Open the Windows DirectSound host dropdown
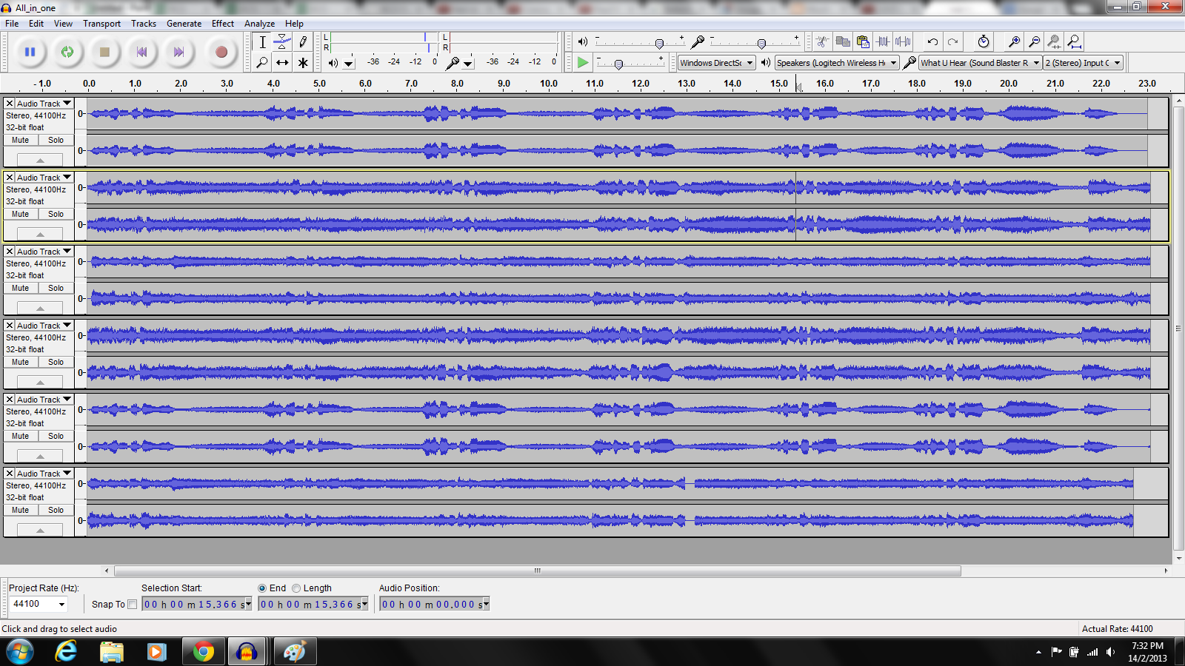The width and height of the screenshot is (1185, 666). (717, 63)
